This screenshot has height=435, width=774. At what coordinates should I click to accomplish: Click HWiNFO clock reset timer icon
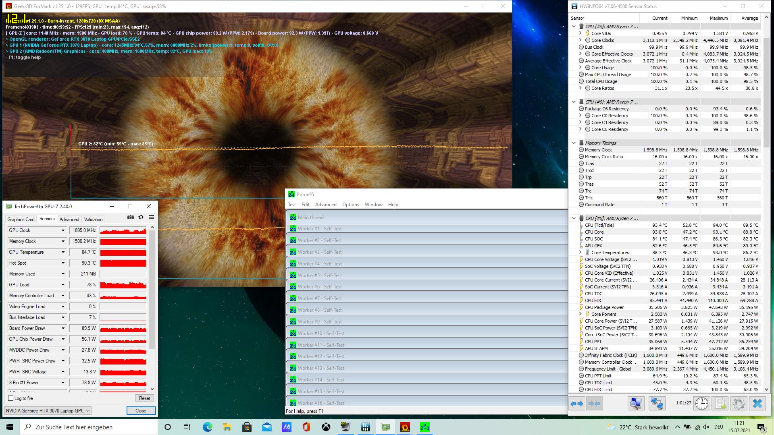701,404
